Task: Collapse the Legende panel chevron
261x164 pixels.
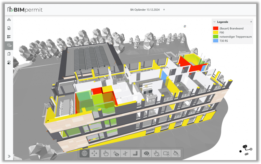Action: (x=215, y=22)
